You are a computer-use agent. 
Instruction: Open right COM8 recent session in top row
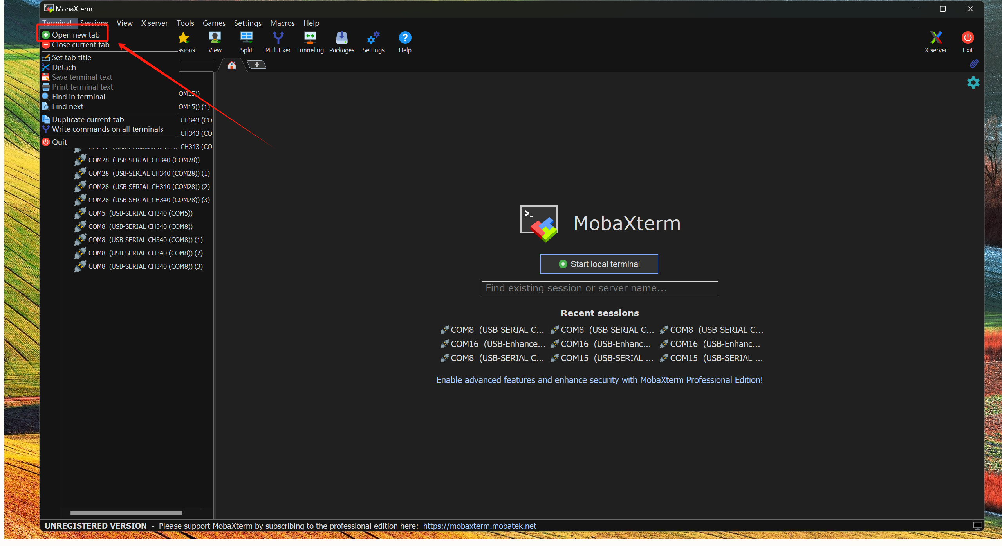(711, 330)
